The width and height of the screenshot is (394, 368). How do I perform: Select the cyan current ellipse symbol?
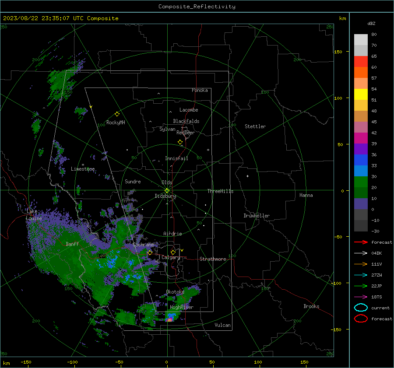361,308
